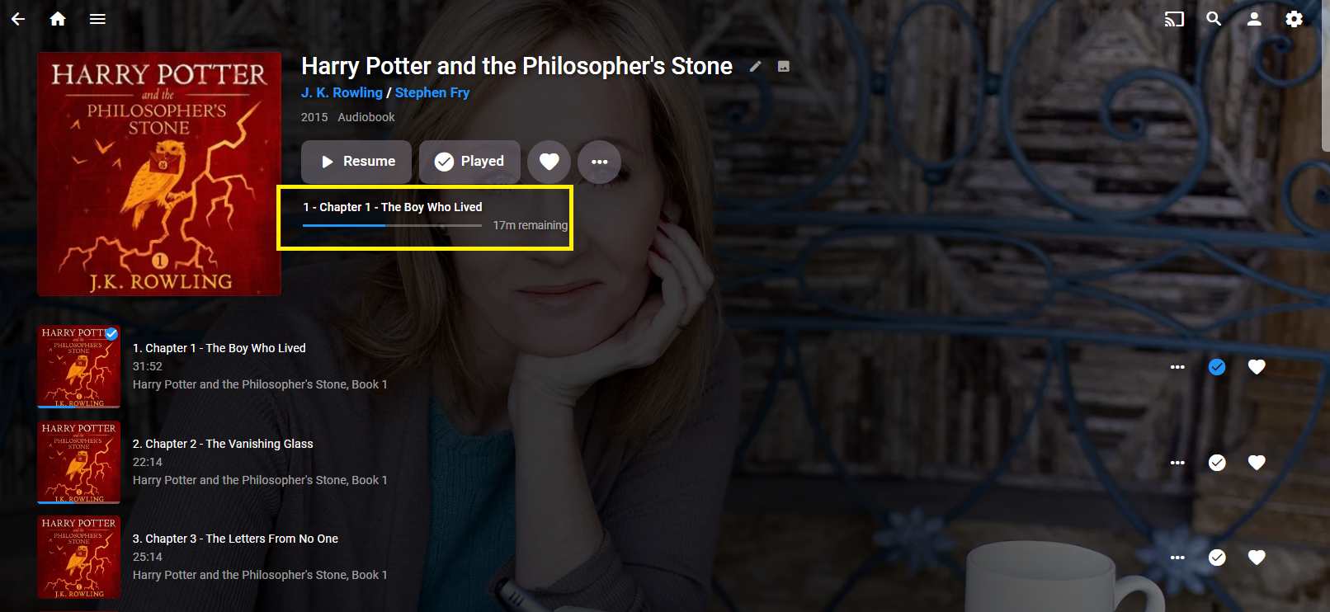
Task: Resume audiobook playback
Action: pos(356,162)
